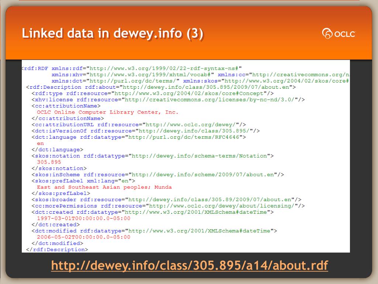378x284 pixels.
Task: Click the closing </dct:modified> tag
Action: click(x=57, y=243)
